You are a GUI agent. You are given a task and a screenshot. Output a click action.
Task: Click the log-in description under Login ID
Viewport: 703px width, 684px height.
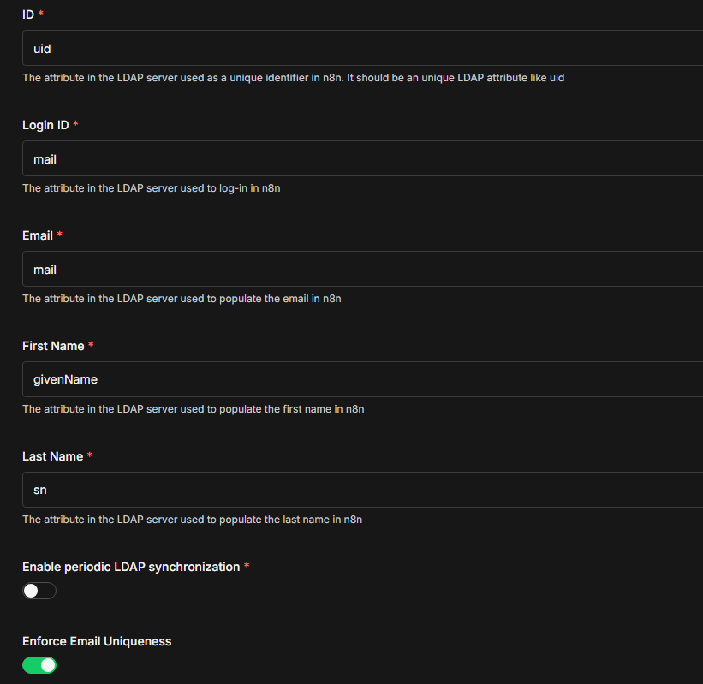(151, 188)
